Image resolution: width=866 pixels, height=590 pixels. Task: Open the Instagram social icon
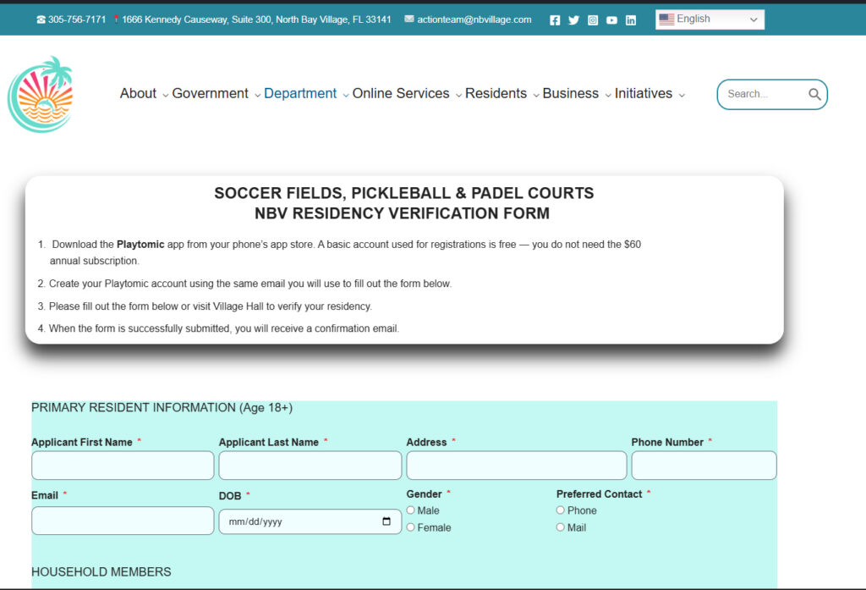tap(593, 20)
